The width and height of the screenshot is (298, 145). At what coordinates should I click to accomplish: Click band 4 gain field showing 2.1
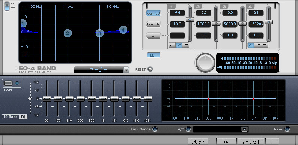point(256,13)
